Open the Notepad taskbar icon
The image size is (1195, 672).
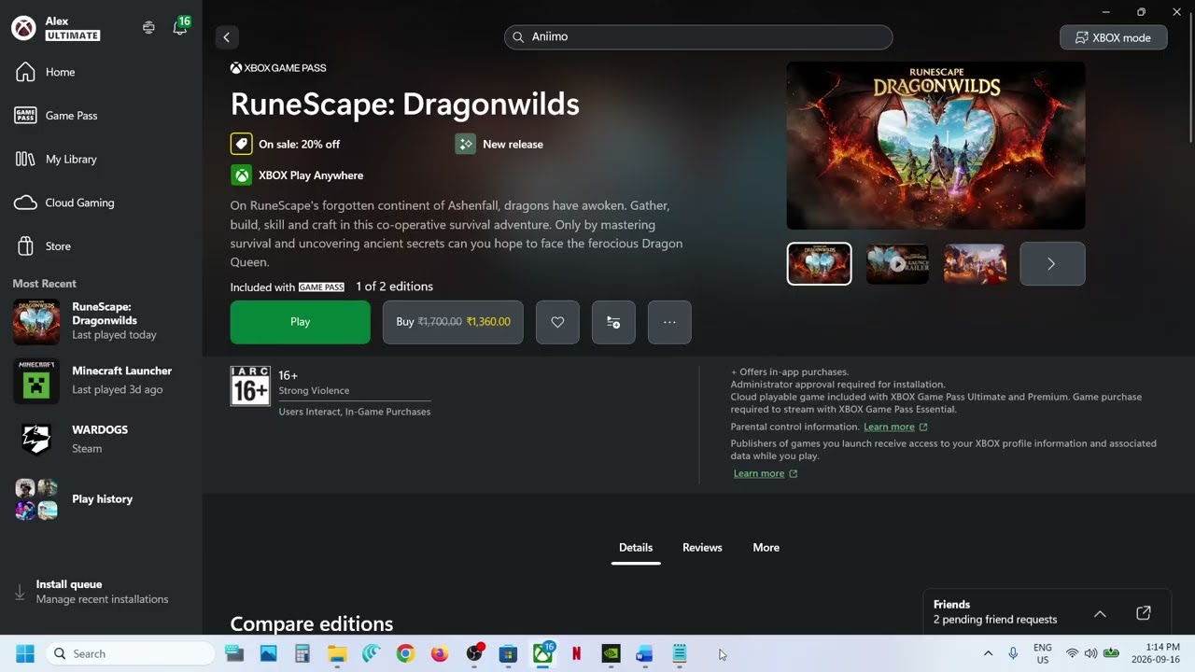[x=680, y=654]
